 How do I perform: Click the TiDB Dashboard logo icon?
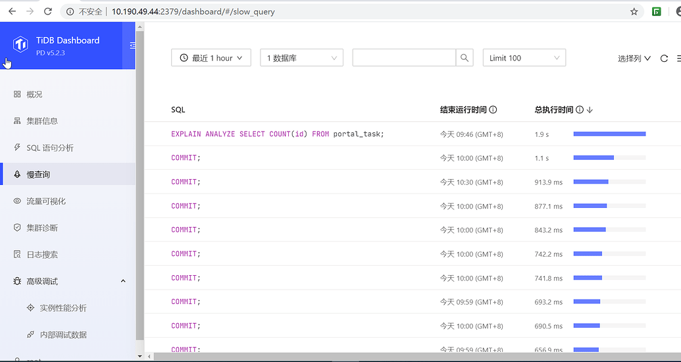pos(21,45)
